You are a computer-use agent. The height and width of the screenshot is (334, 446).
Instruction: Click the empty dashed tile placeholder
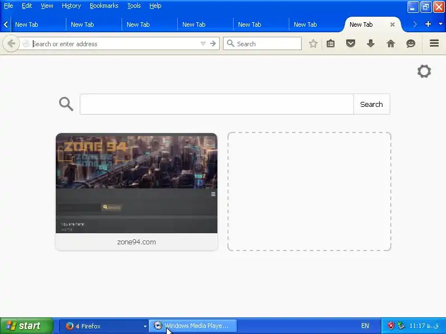point(309,191)
